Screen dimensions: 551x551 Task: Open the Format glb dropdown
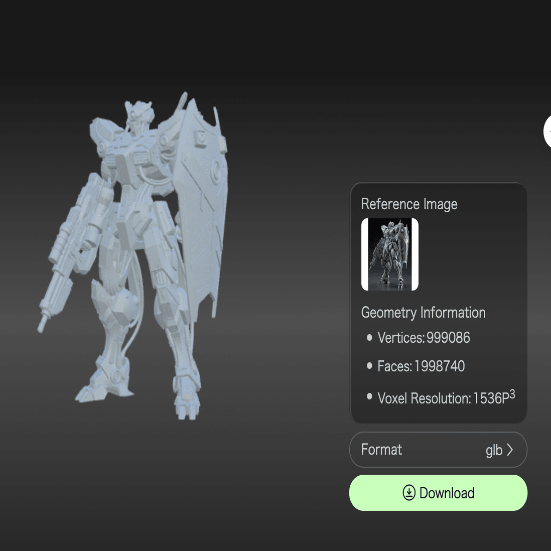pos(438,450)
